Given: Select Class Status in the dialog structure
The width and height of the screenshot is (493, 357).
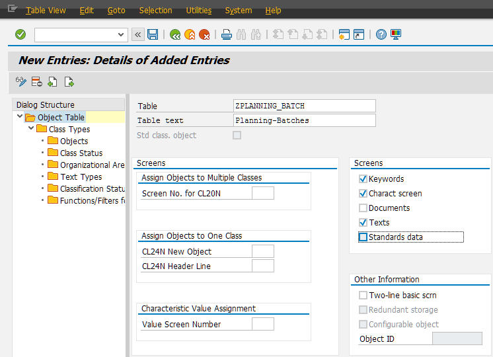Looking at the screenshot, I should click(81, 153).
